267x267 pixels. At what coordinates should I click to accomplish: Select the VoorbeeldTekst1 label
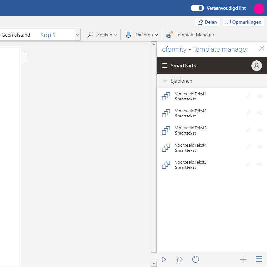pos(190,94)
